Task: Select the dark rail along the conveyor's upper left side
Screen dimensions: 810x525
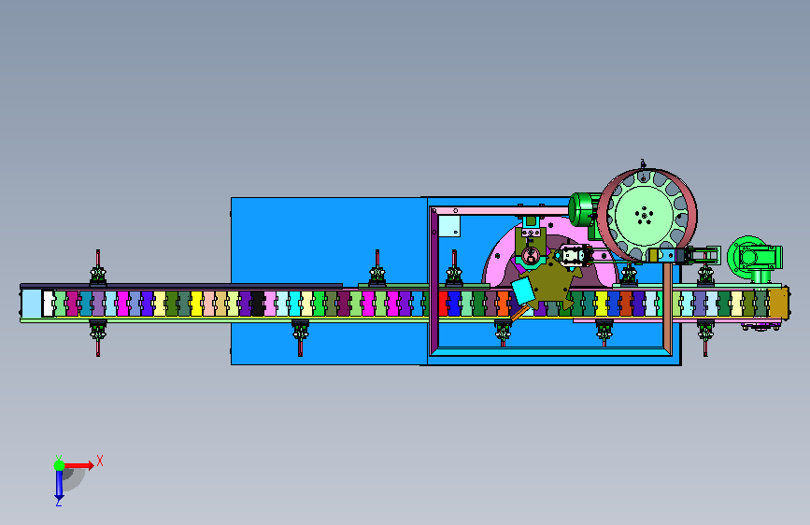Action: [x=181, y=285]
